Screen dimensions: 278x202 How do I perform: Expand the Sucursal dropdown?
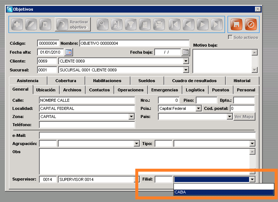point(186,70)
